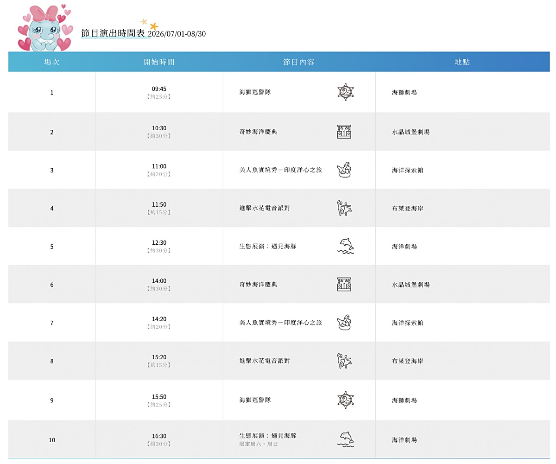Click 進擊水花電音派對 in session 8
The image size is (556, 464).
point(265,361)
